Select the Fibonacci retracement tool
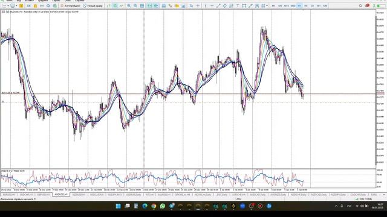The image size is (387, 217). [231, 5]
